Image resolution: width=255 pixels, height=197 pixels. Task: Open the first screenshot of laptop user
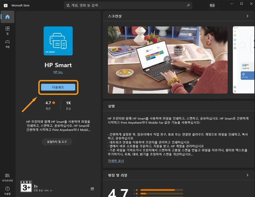(168, 60)
